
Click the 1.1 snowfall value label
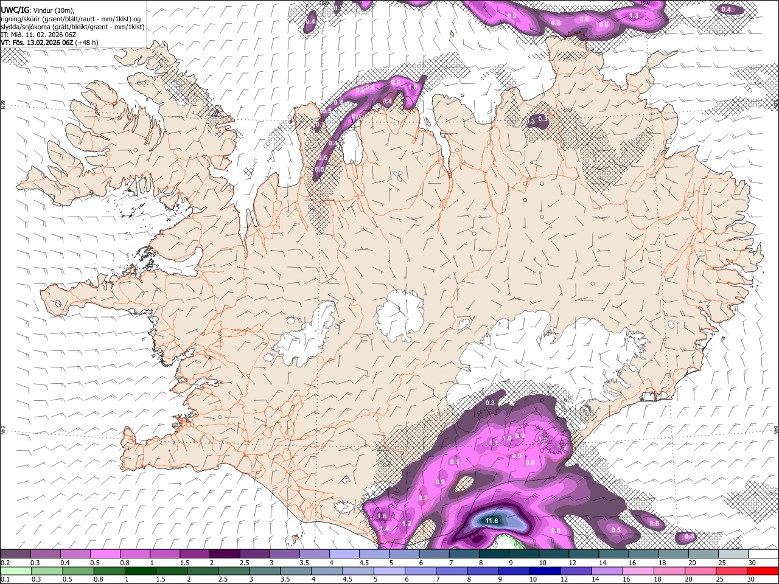pyautogui.click(x=494, y=443)
